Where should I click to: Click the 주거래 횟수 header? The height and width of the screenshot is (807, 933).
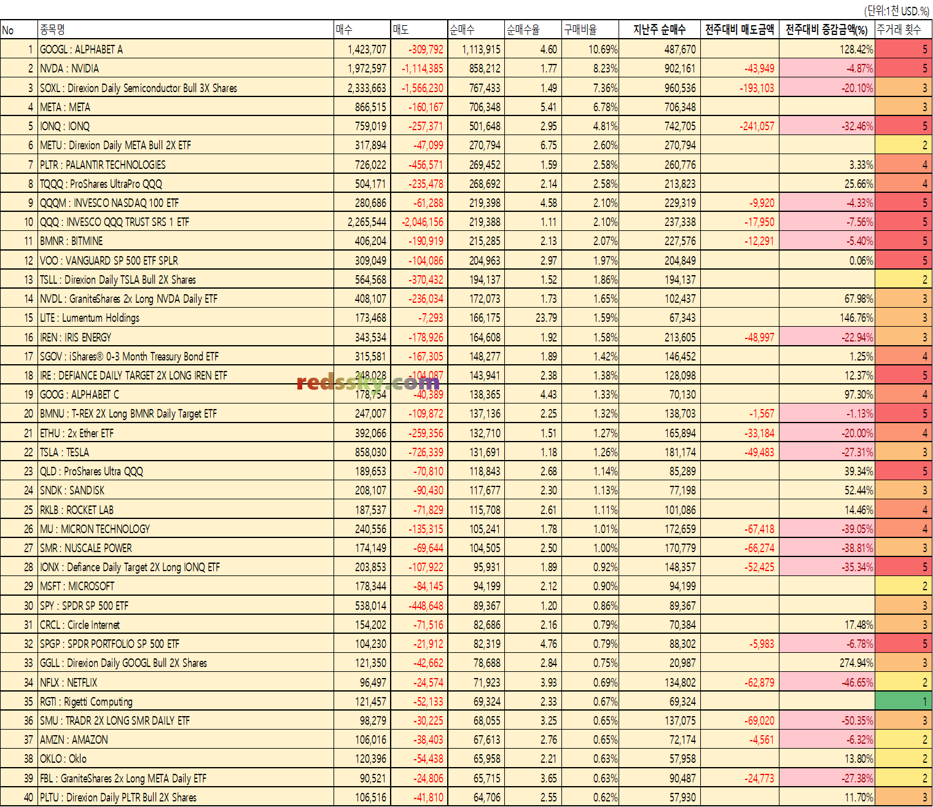904,29
